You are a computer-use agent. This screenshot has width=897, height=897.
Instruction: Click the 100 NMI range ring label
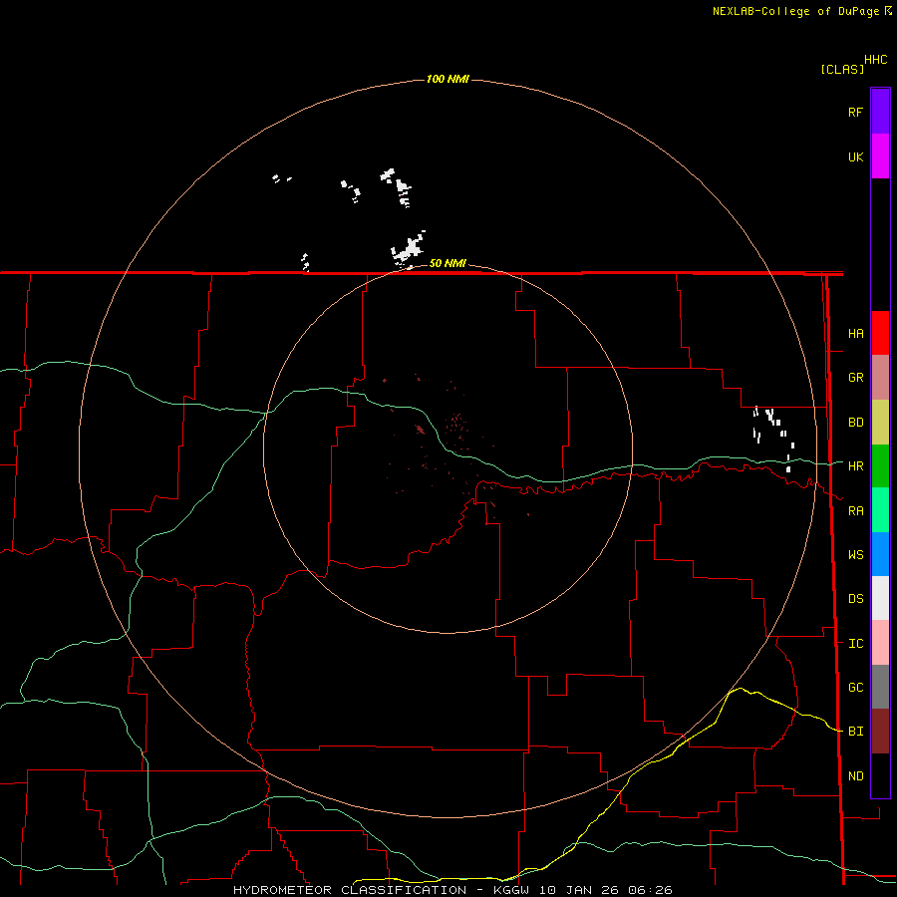coord(448,79)
